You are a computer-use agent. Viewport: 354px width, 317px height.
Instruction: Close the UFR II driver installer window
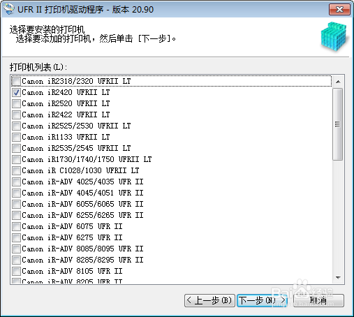pos(339,10)
